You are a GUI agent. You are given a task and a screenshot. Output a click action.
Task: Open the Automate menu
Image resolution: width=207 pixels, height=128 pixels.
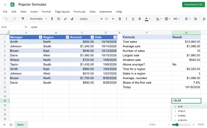[106, 12]
